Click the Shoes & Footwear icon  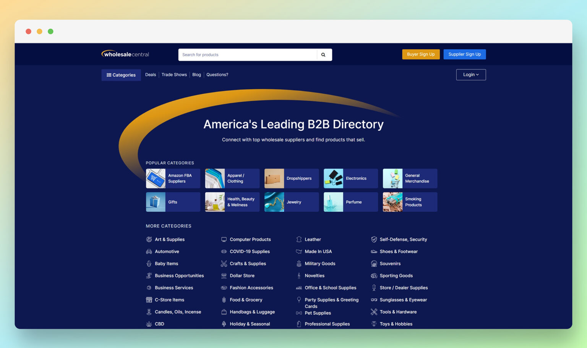(373, 252)
